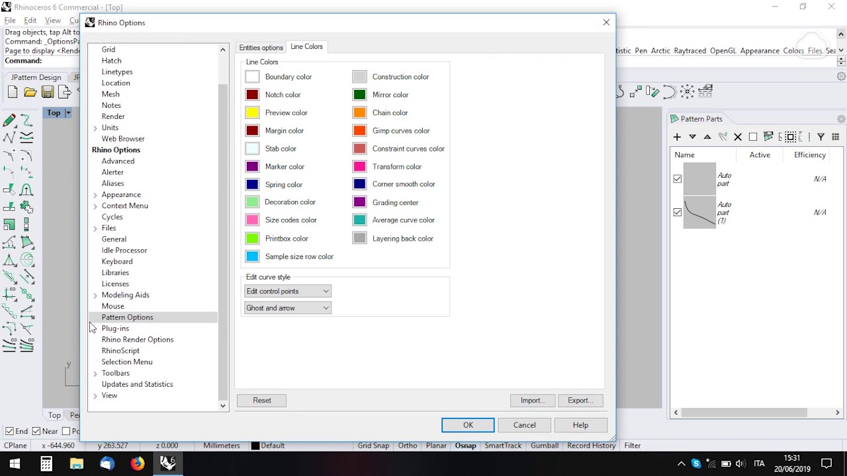This screenshot has width=847, height=476.
Task: Click the Cancel button
Action: point(524,425)
